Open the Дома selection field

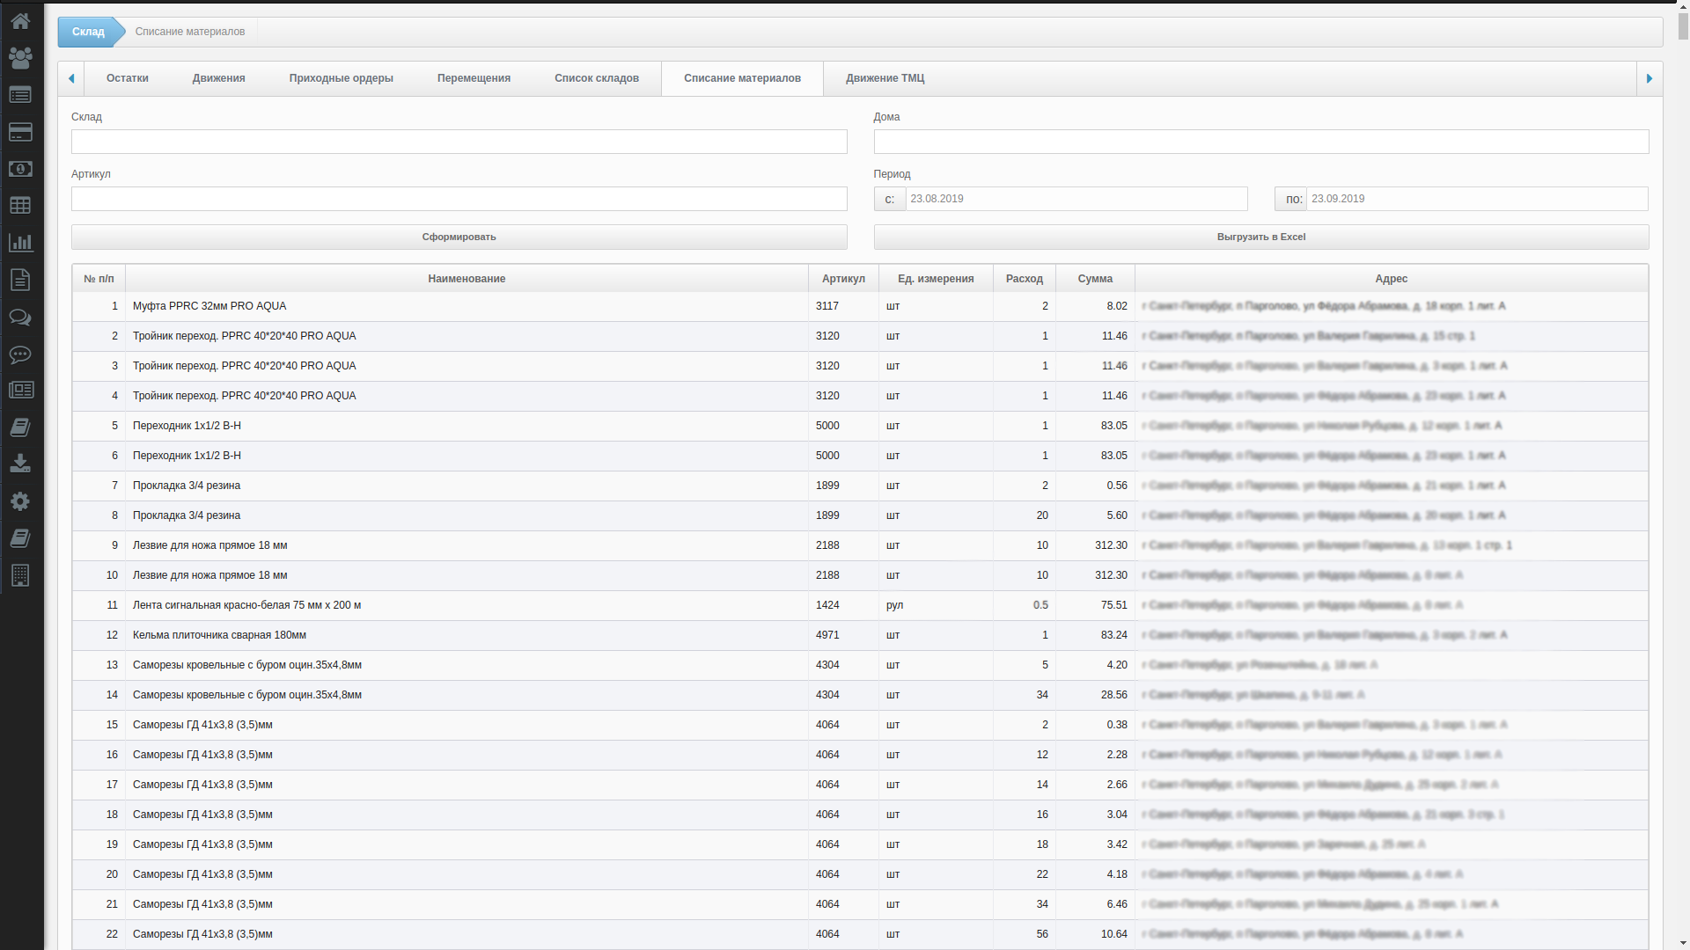pos(1260,142)
